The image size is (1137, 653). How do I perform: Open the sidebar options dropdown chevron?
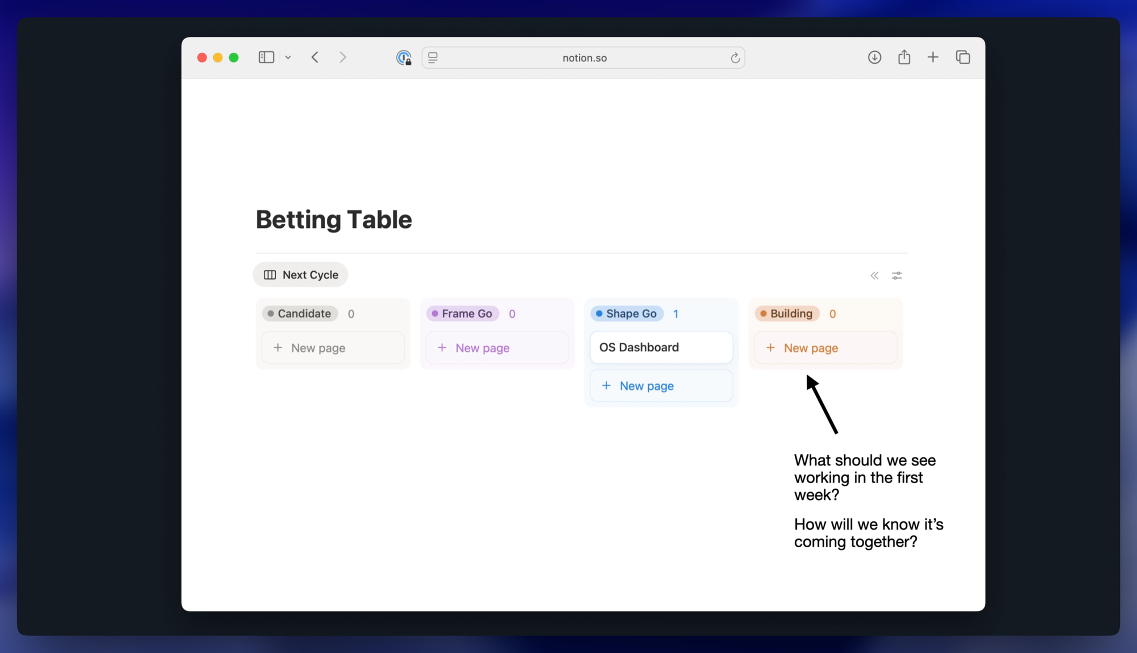[x=288, y=57]
